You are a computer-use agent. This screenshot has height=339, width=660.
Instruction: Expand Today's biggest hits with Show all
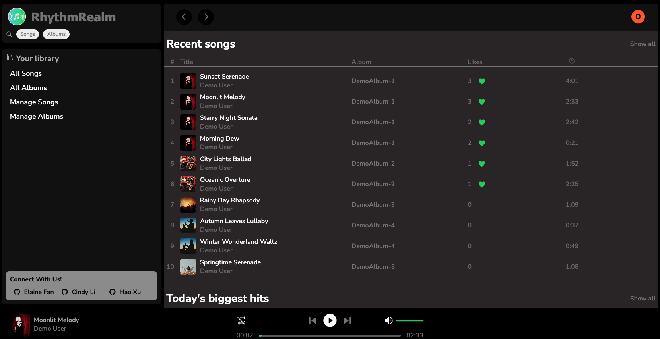(642, 299)
